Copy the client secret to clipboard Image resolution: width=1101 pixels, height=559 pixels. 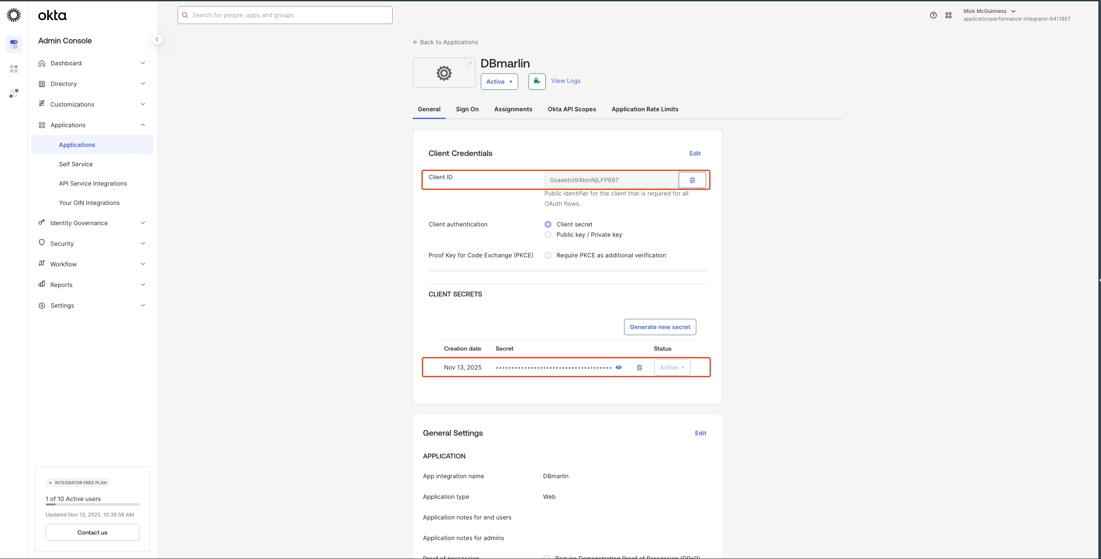pyautogui.click(x=640, y=367)
